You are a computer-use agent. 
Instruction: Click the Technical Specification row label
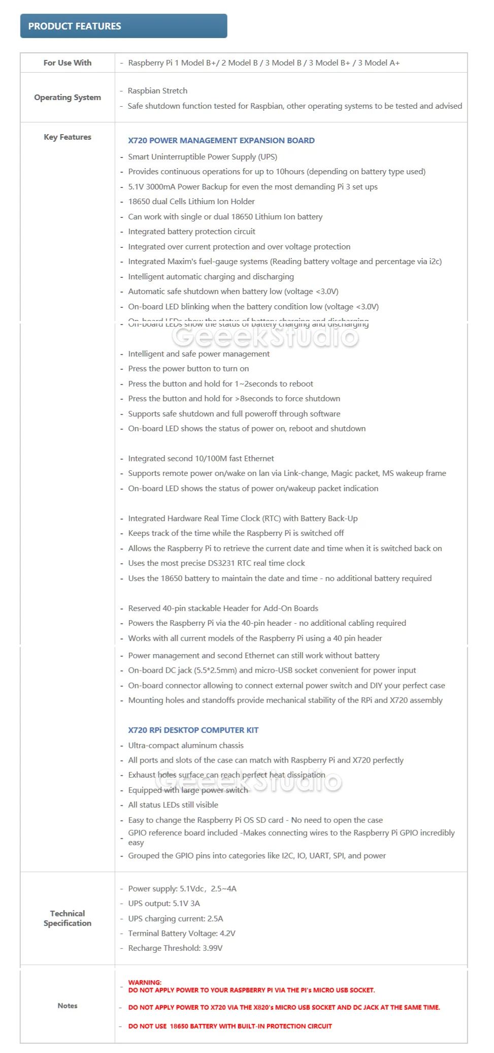coord(68,918)
